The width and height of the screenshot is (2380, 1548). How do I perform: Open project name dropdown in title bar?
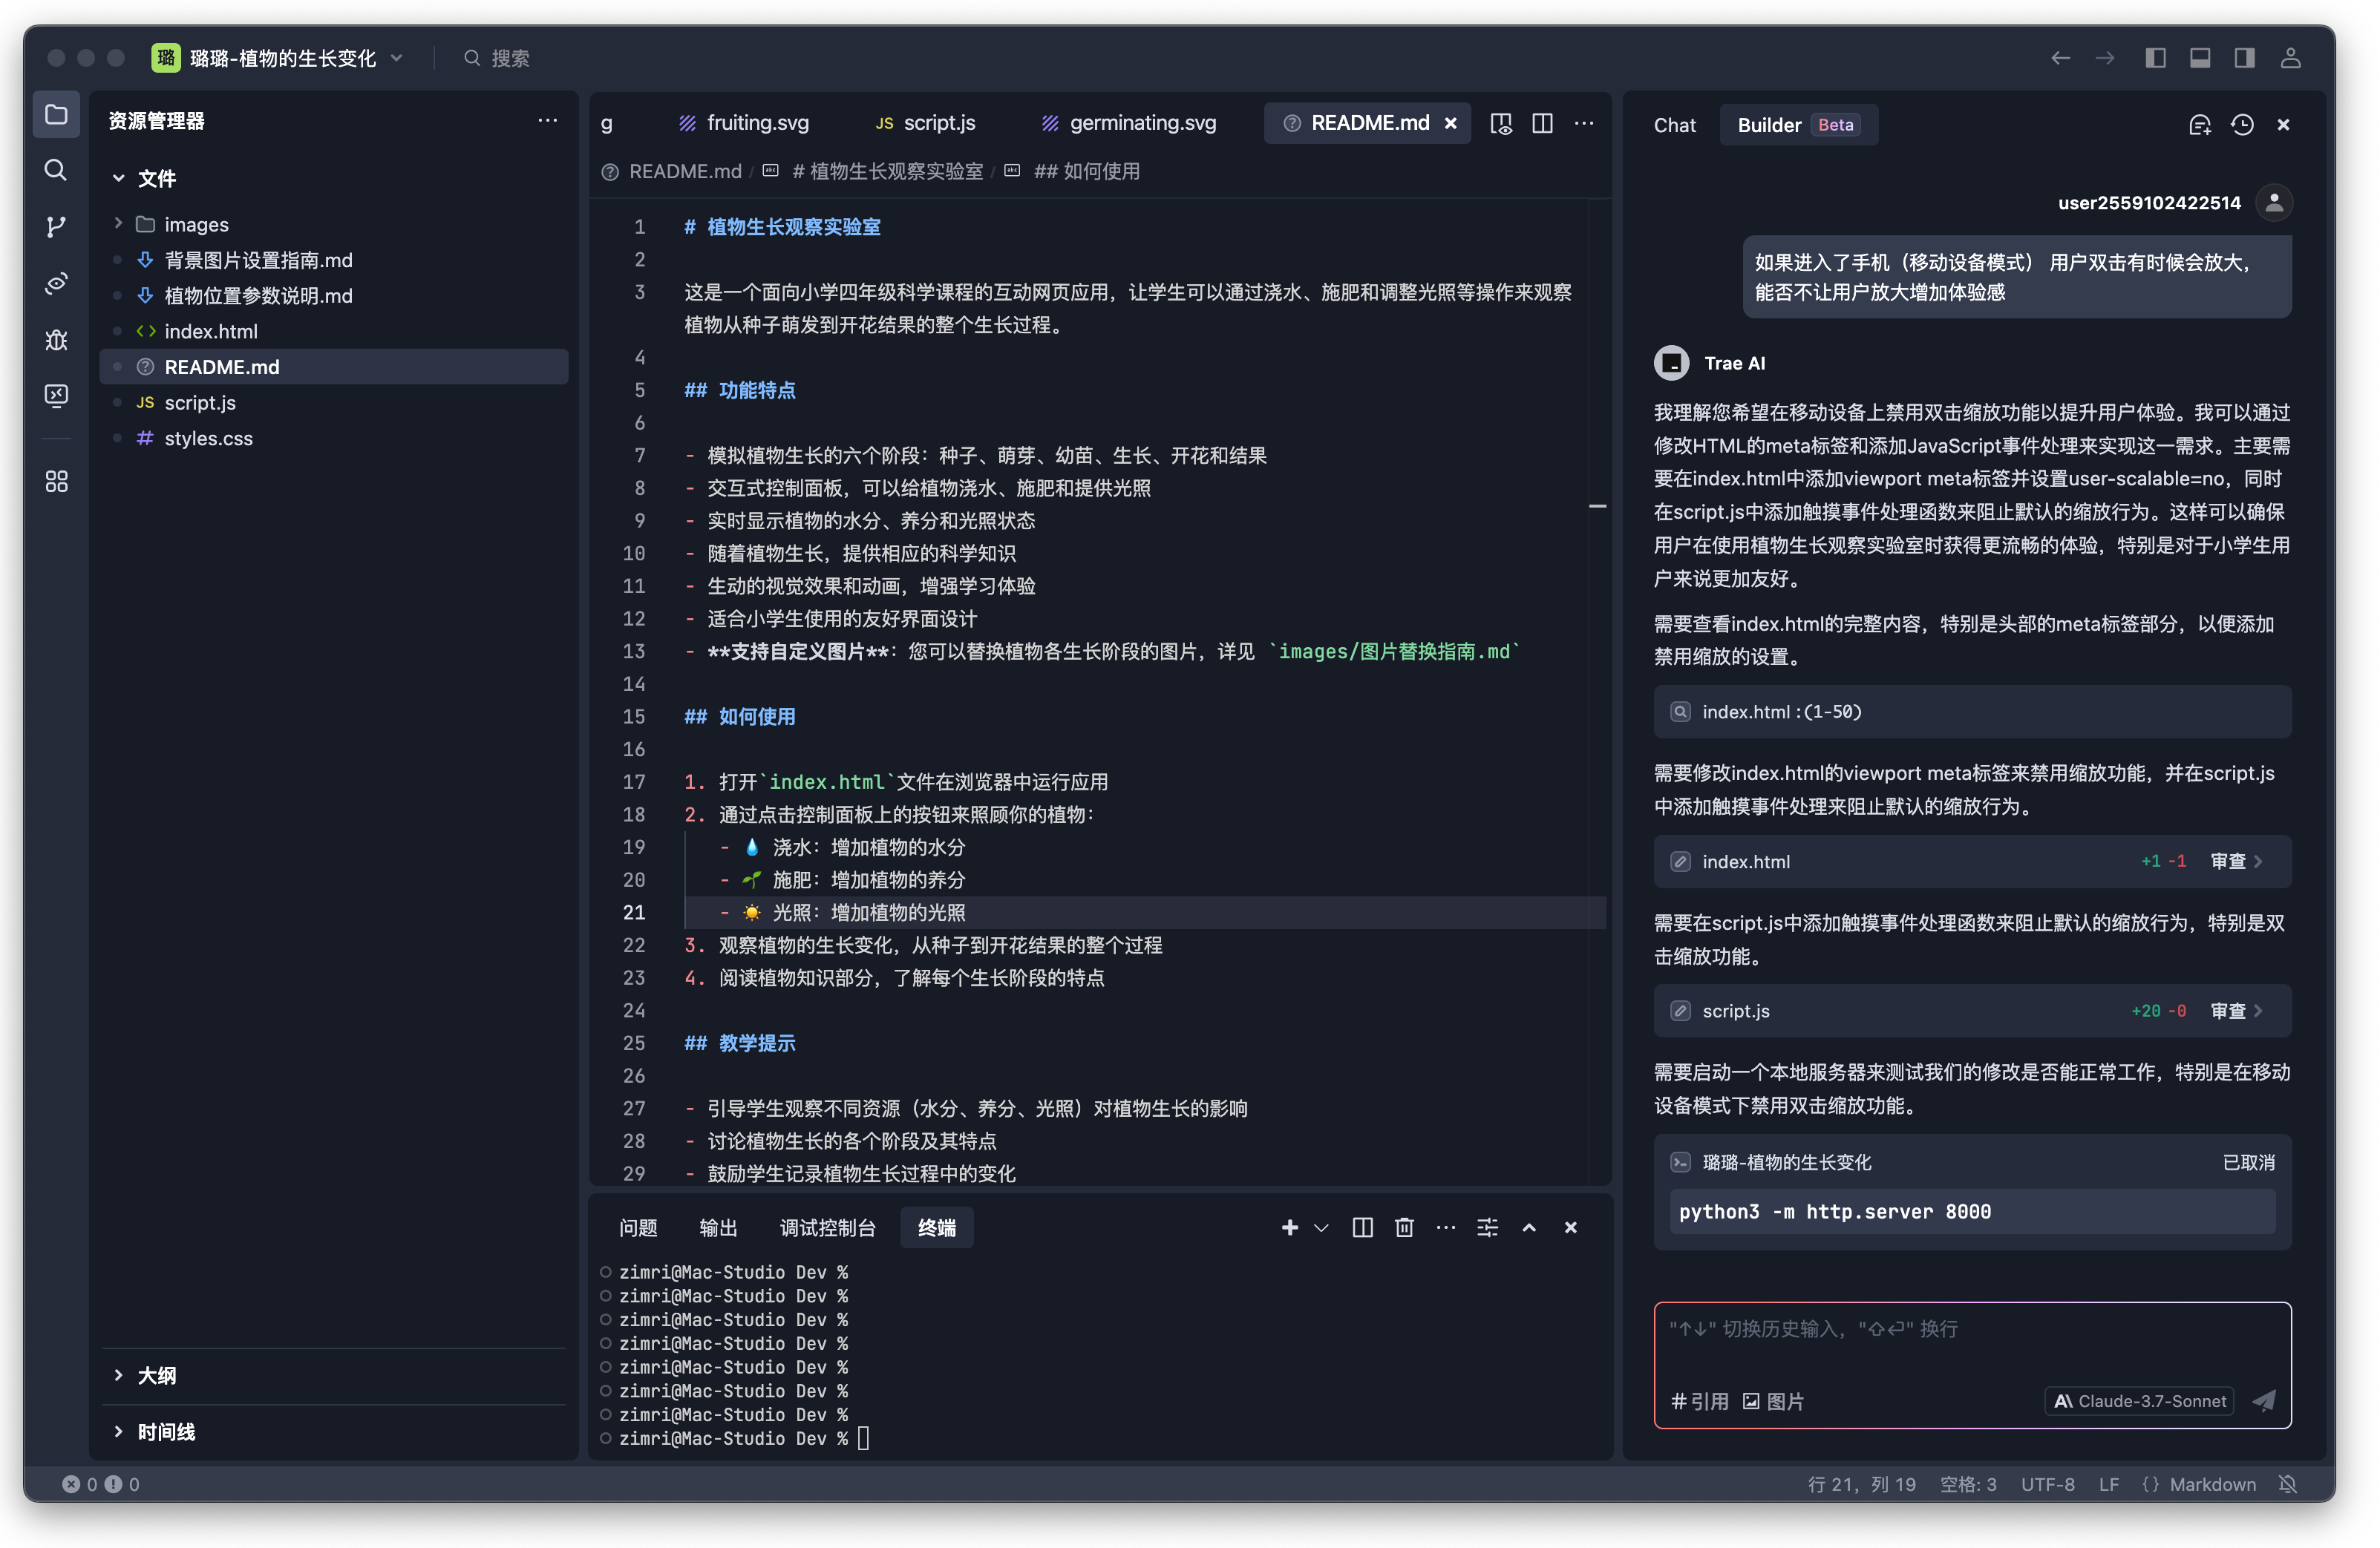tap(279, 58)
